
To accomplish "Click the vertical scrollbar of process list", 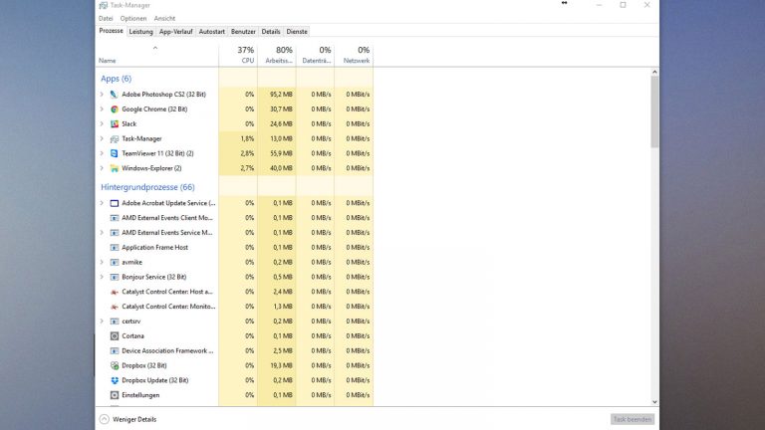I will click(654, 109).
